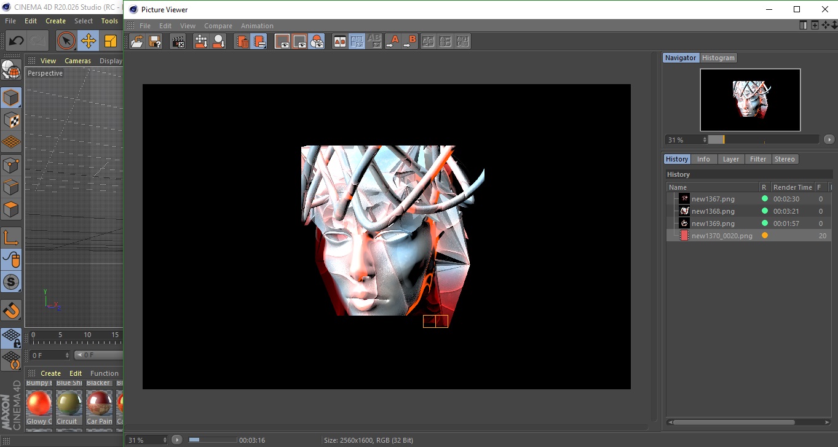Image resolution: width=838 pixels, height=447 pixels.
Task: Click Navigator zoom slider bar
Action: click(x=764, y=140)
